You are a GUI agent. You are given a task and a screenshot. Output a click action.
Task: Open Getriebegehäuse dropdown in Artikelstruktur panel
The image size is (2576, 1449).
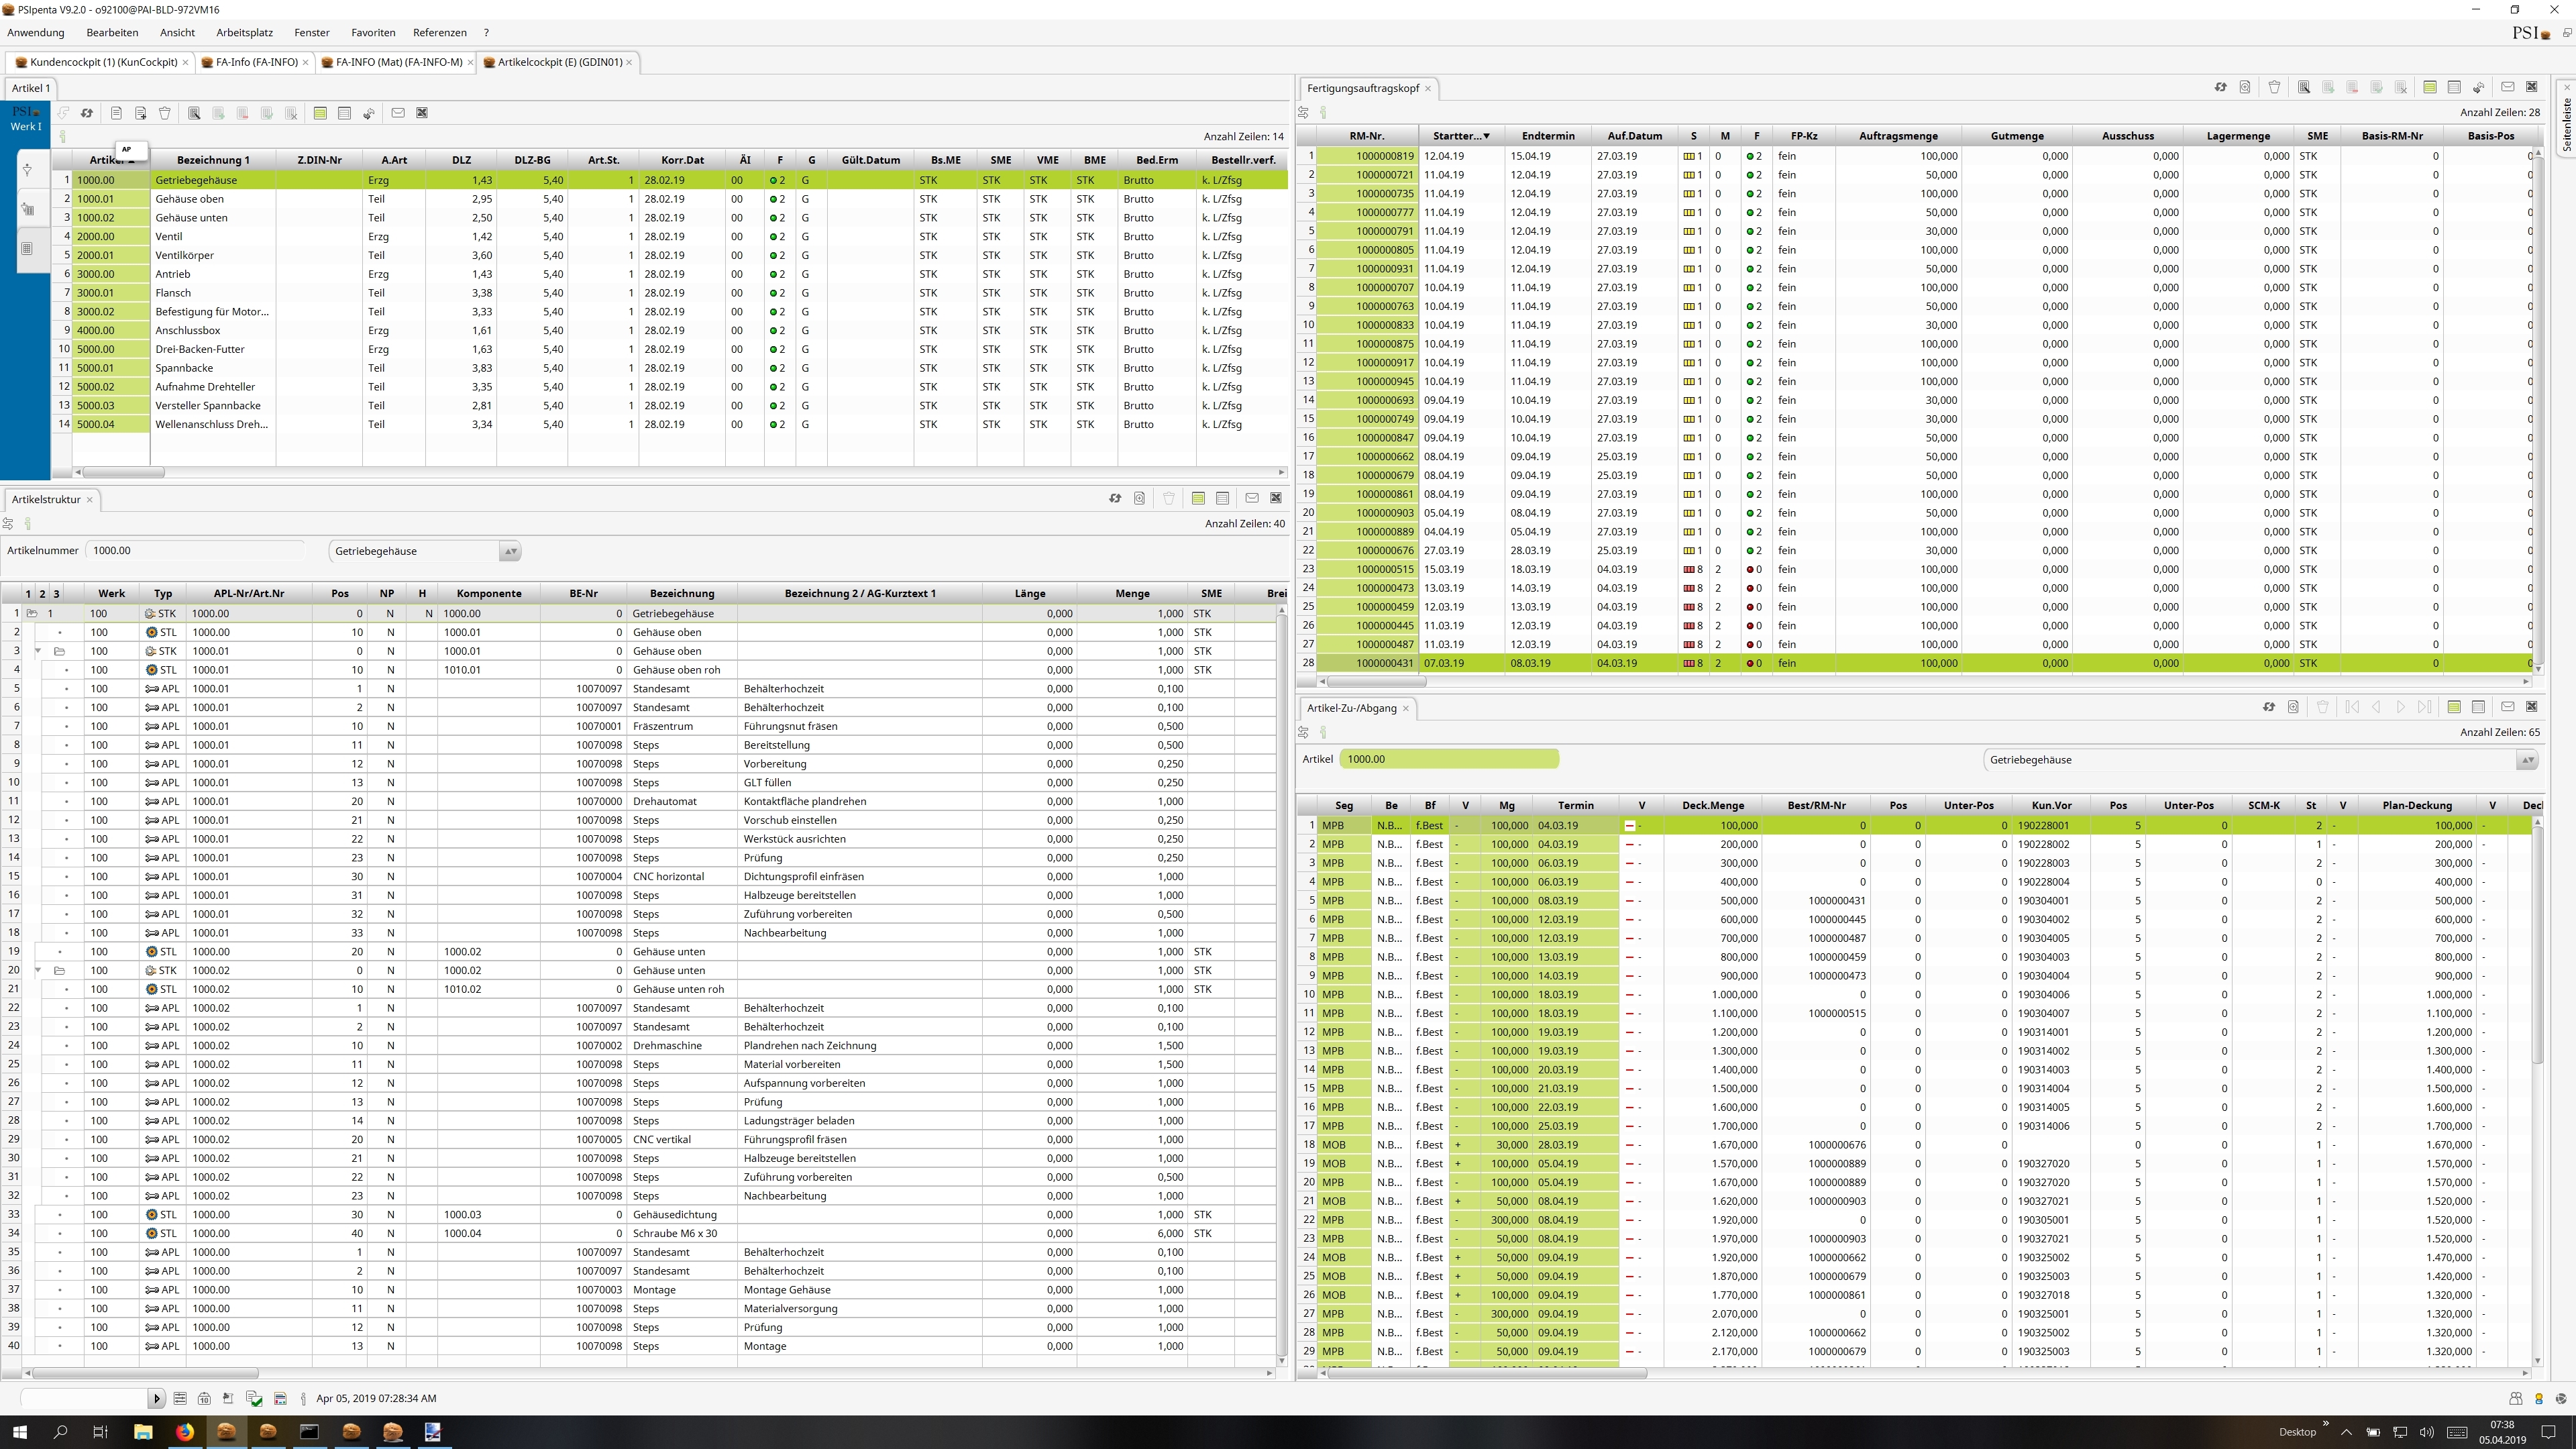click(x=510, y=551)
